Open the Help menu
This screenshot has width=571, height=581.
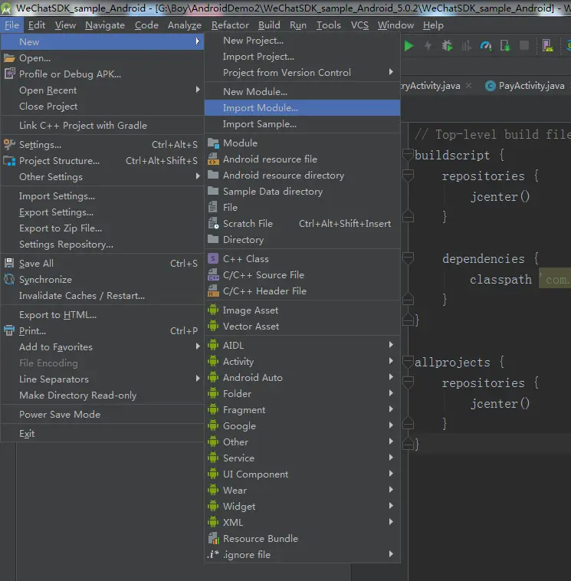point(433,25)
